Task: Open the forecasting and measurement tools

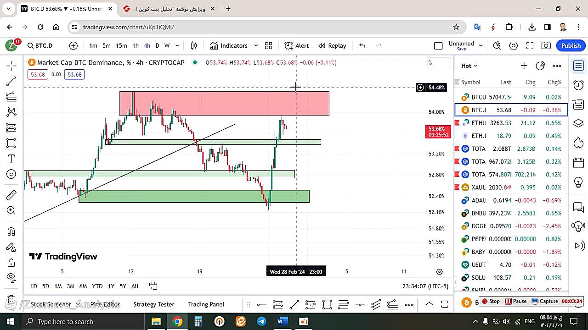Action: [x=11, y=127]
